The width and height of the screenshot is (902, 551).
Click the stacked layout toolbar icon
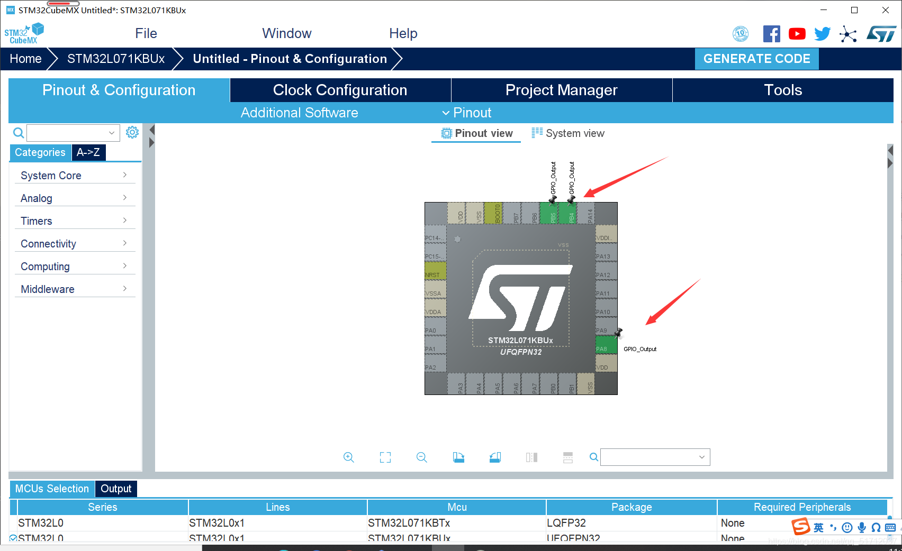[x=568, y=457]
